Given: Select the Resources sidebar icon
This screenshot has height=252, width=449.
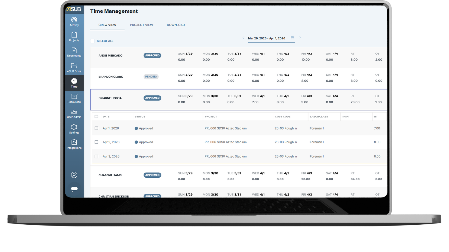Looking at the screenshot, I should (x=74, y=98).
